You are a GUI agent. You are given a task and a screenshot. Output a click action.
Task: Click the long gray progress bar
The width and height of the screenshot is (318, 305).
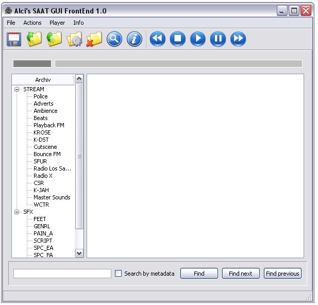(x=178, y=63)
